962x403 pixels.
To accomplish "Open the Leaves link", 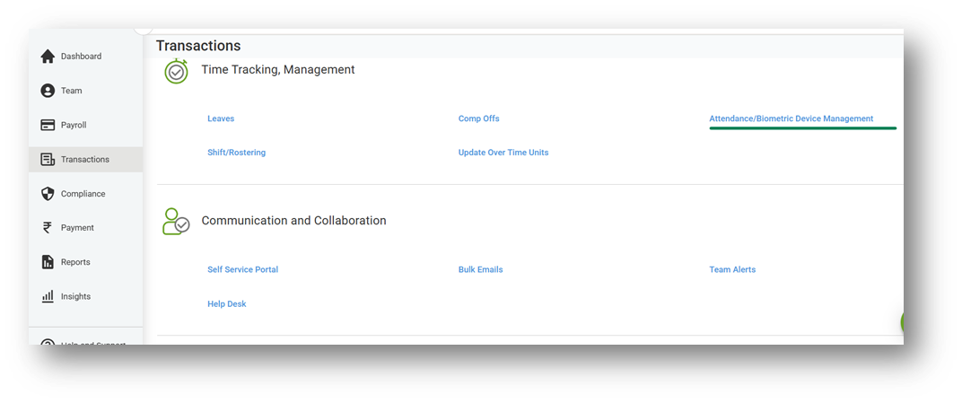I will [x=221, y=118].
